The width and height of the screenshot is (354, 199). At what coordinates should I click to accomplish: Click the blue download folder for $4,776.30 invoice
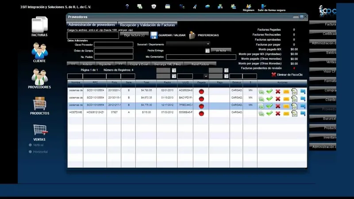303,106
